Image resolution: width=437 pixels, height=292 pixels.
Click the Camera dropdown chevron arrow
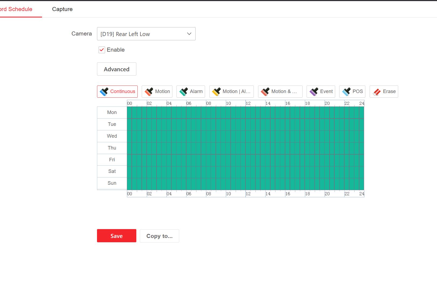click(x=189, y=34)
